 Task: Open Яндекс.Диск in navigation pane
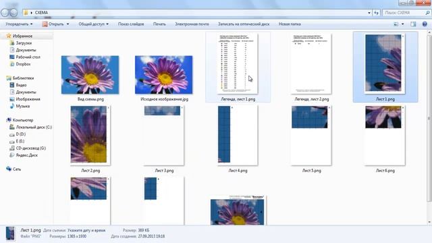[27, 155]
